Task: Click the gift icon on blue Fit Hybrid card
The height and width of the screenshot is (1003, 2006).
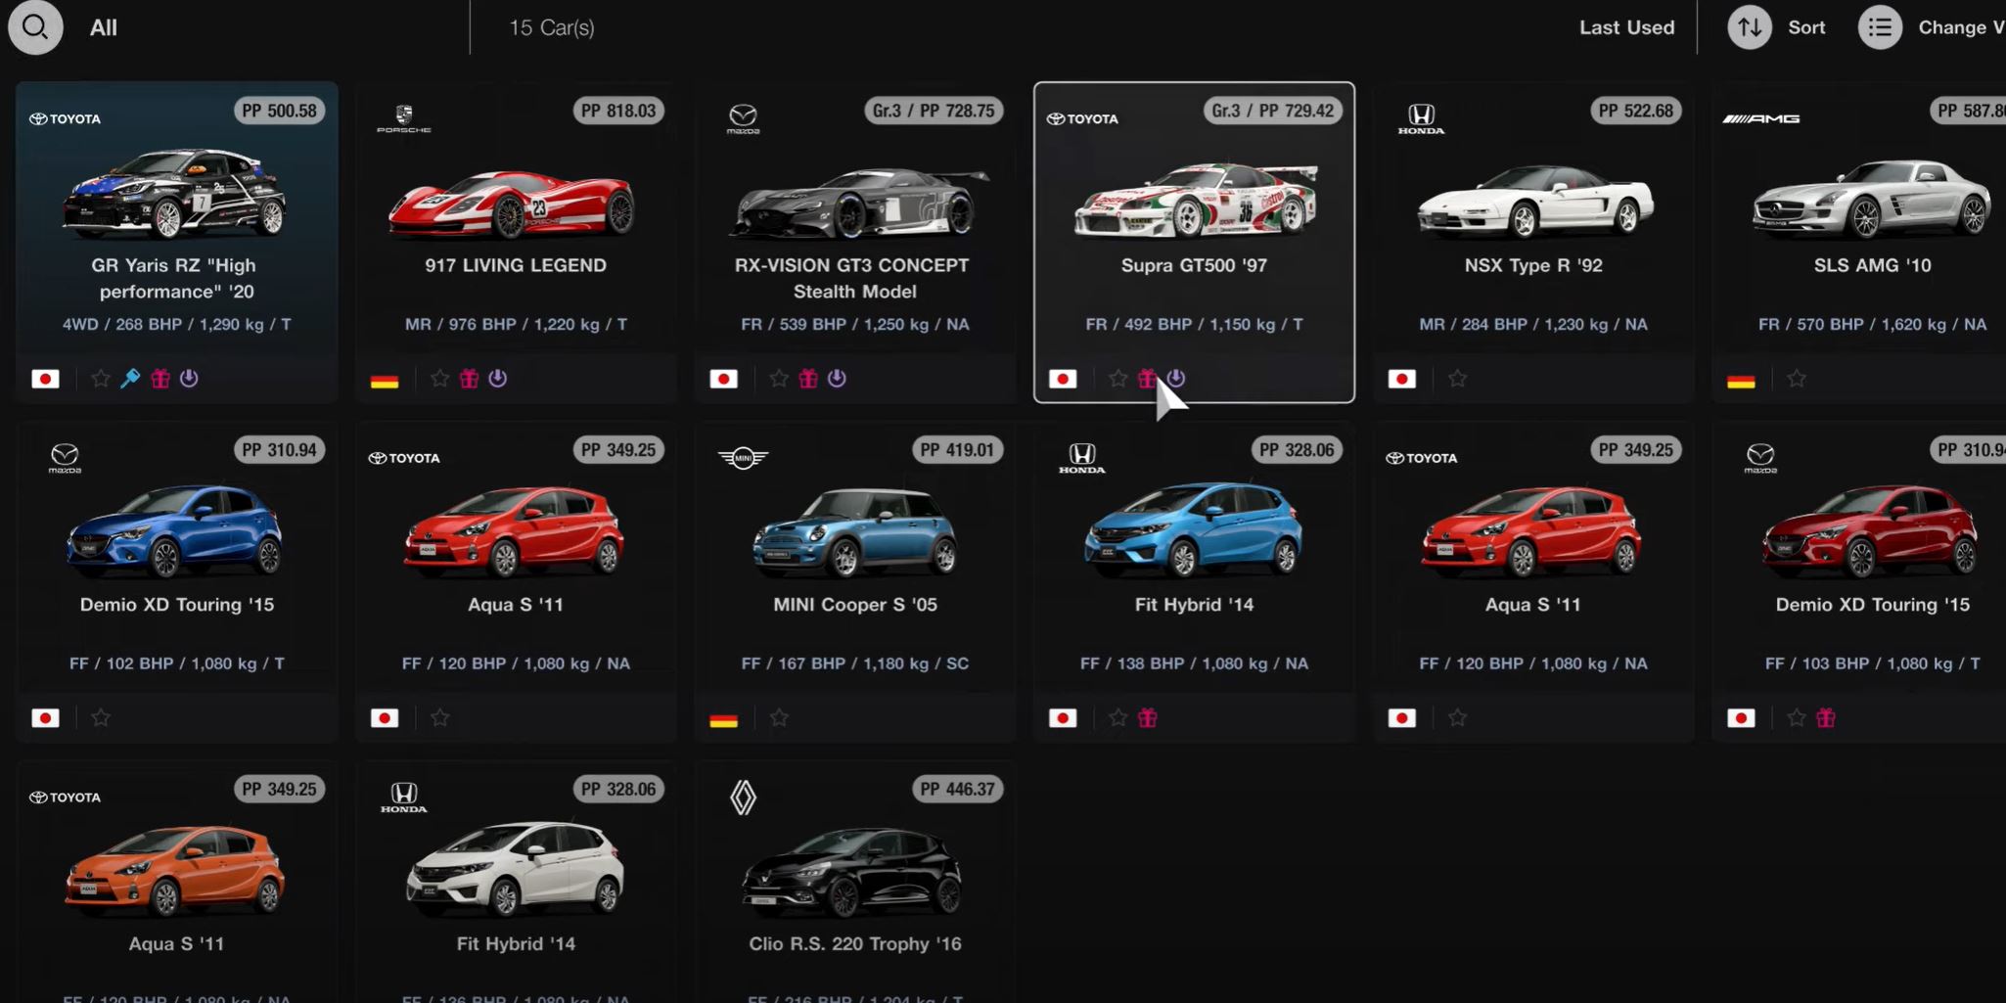Action: [x=1148, y=718]
